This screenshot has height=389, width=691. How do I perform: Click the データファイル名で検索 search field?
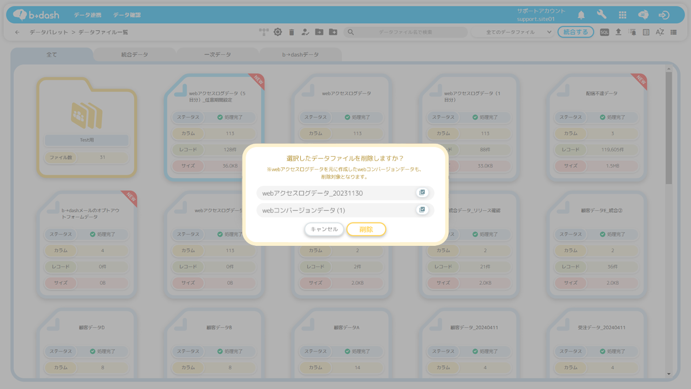pos(405,32)
